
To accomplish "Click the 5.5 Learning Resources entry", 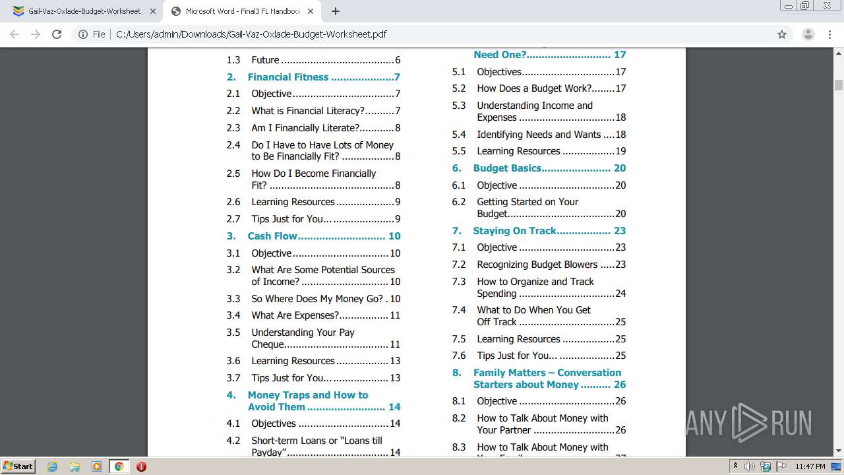I will click(539, 151).
